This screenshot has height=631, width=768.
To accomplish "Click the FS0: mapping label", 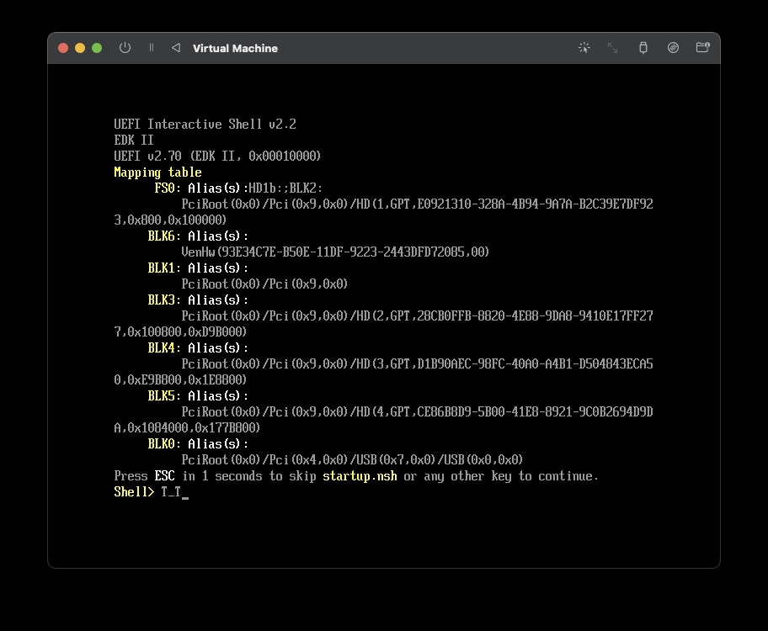I will [168, 188].
